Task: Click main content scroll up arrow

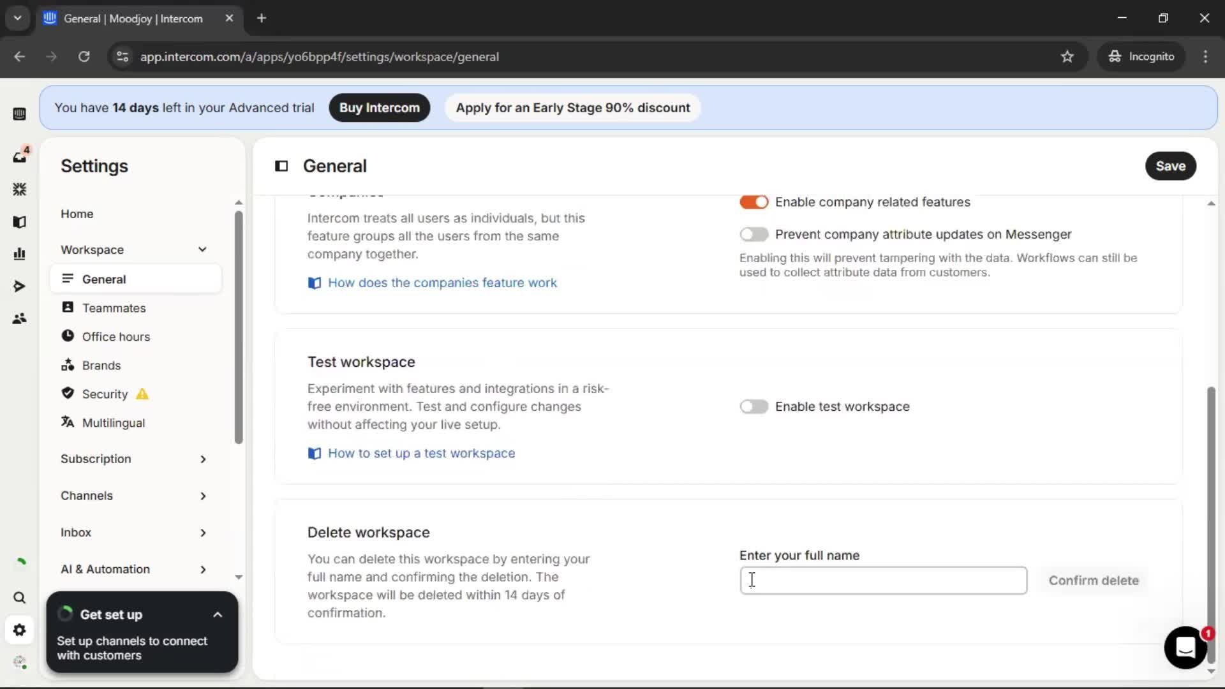Action: point(1211,204)
